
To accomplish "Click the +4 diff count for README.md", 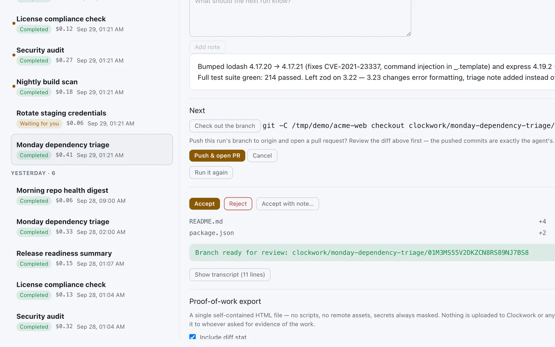I will pos(542,221).
